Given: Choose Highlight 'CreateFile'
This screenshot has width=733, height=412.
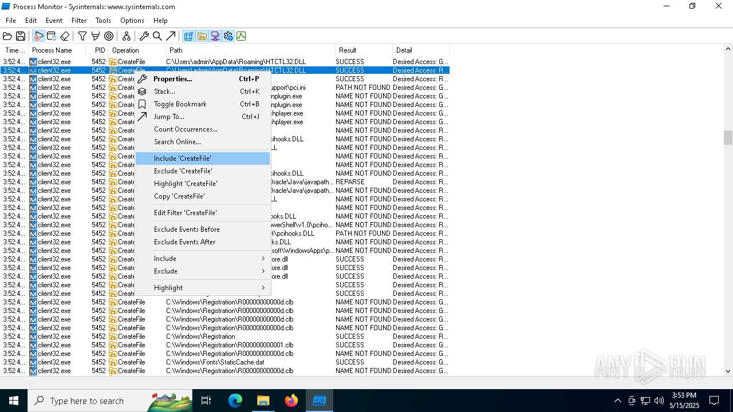Looking at the screenshot, I should pos(203,184).
